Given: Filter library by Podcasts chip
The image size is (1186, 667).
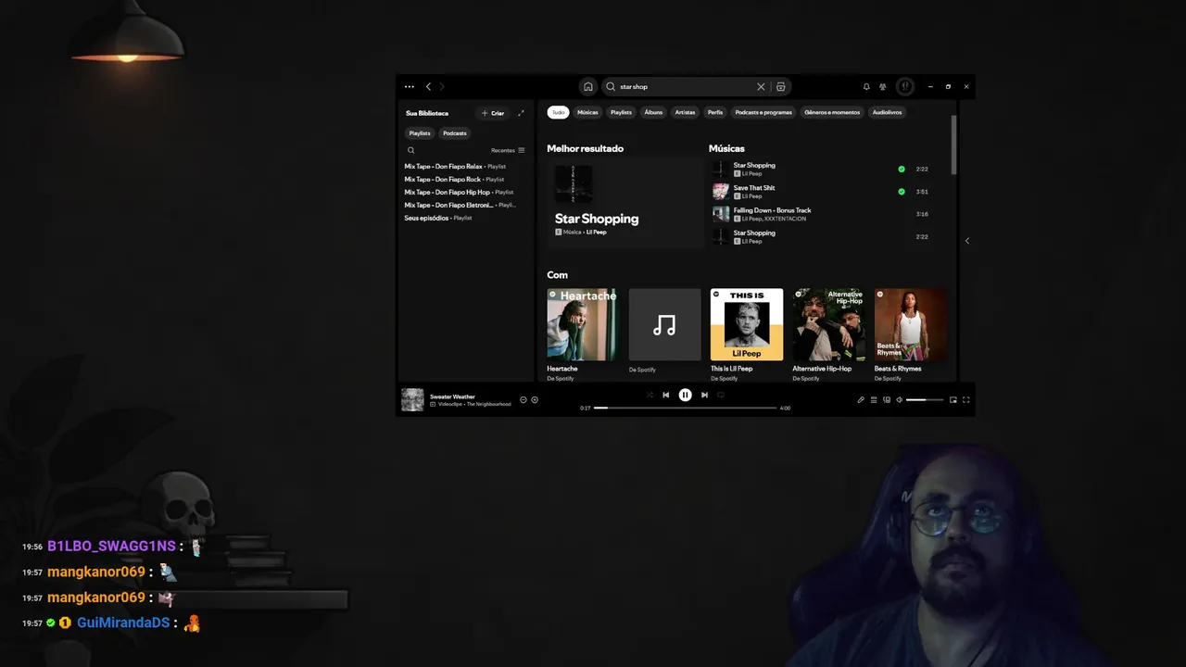Looking at the screenshot, I should click(454, 133).
